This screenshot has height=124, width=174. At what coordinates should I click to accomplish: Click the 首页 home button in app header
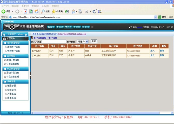pos(51,27)
